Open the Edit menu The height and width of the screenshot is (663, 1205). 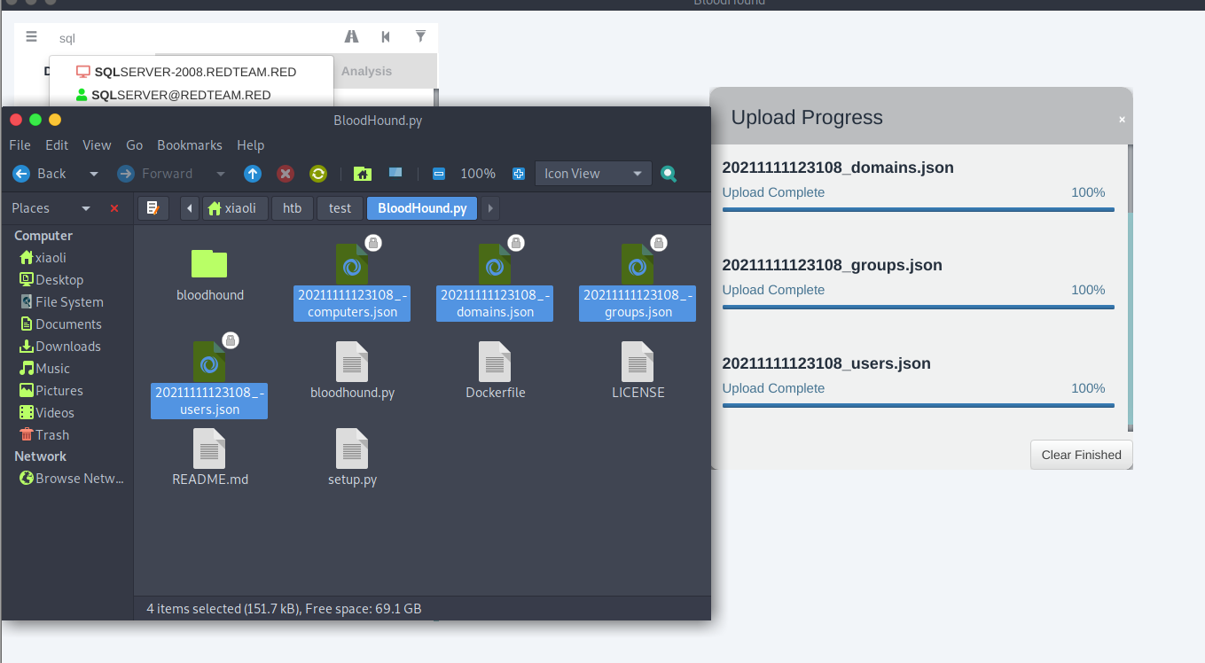click(57, 145)
